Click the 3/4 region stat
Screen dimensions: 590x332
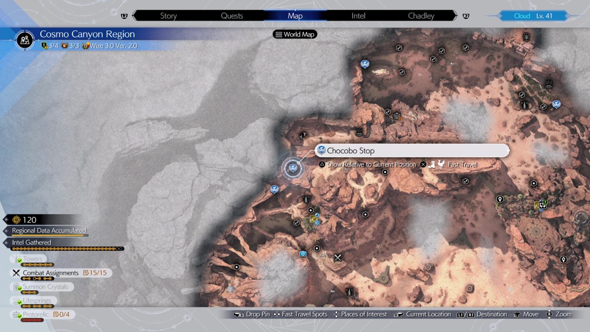(x=49, y=46)
